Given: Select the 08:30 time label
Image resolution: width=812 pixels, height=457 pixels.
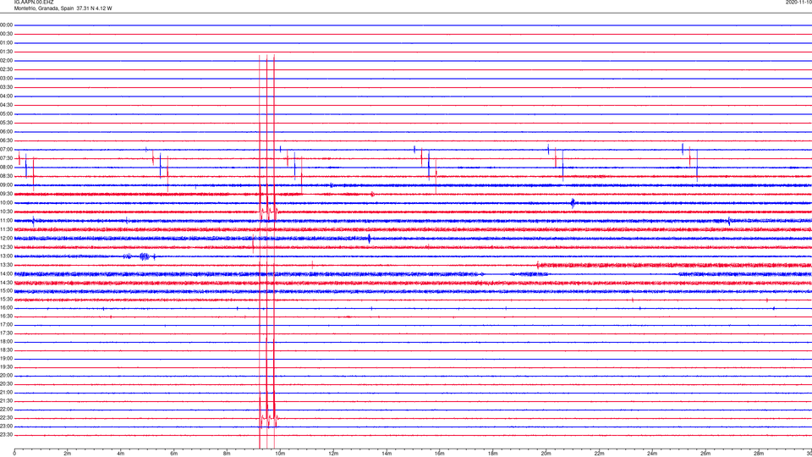Looking at the screenshot, I should click(7, 176).
